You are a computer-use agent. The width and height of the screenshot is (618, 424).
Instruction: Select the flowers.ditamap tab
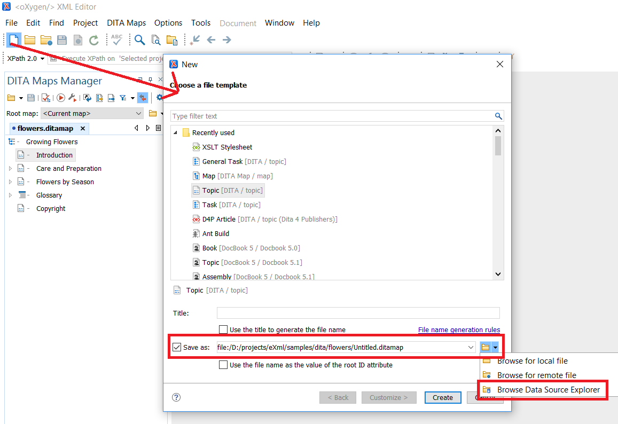tap(45, 129)
